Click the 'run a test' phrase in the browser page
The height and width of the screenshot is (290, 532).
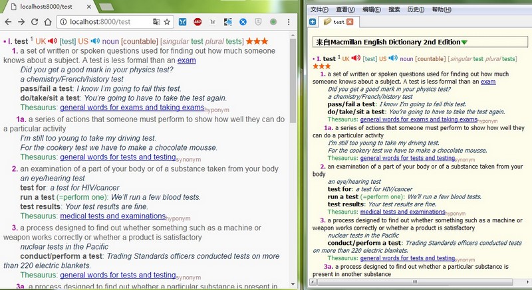[37, 197]
